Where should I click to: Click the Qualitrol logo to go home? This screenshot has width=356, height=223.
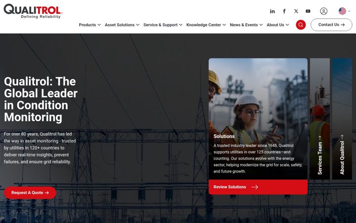(33, 11)
